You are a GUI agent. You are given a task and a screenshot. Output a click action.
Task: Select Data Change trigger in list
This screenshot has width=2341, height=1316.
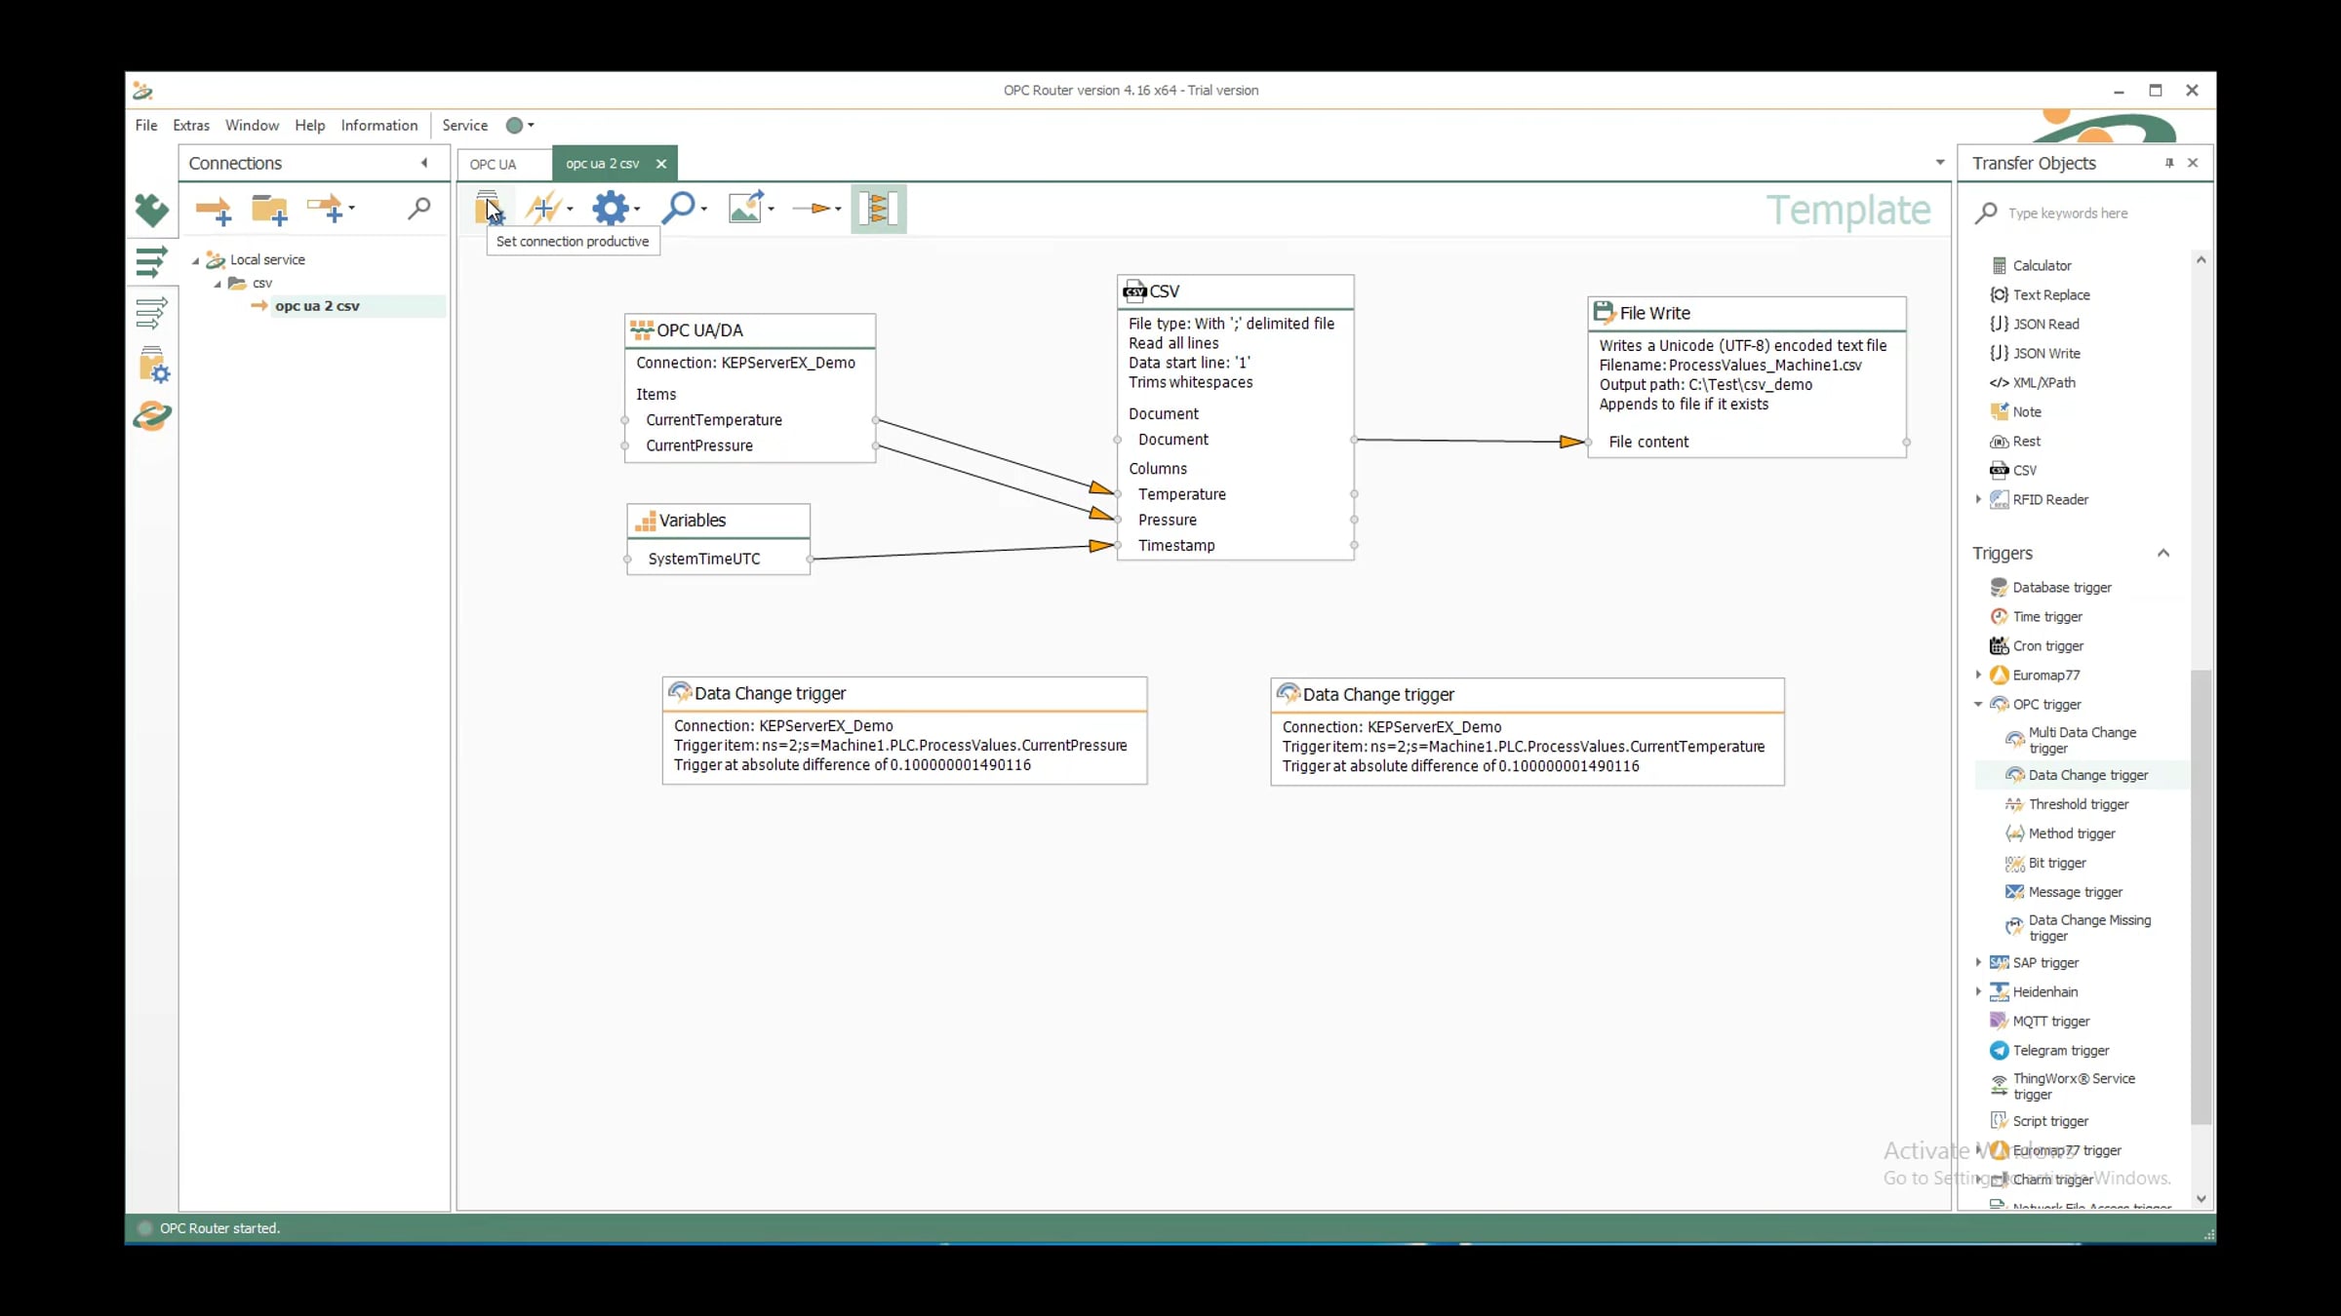tap(2087, 775)
